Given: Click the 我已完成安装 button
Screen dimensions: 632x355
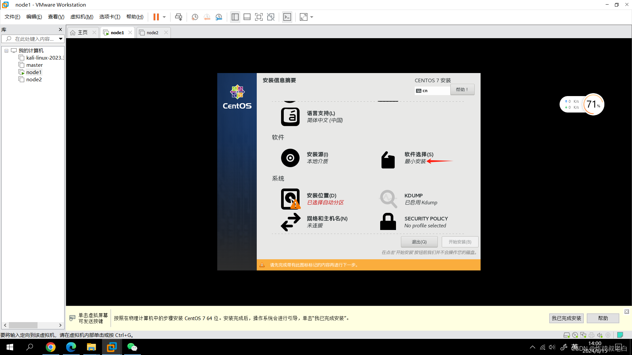Looking at the screenshot, I should pos(566,318).
